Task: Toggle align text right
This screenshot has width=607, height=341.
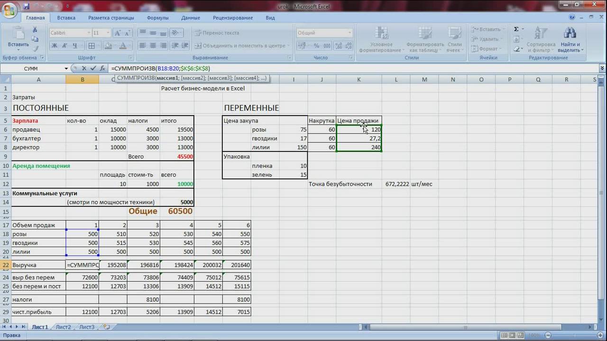Action: pyautogui.click(x=163, y=45)
